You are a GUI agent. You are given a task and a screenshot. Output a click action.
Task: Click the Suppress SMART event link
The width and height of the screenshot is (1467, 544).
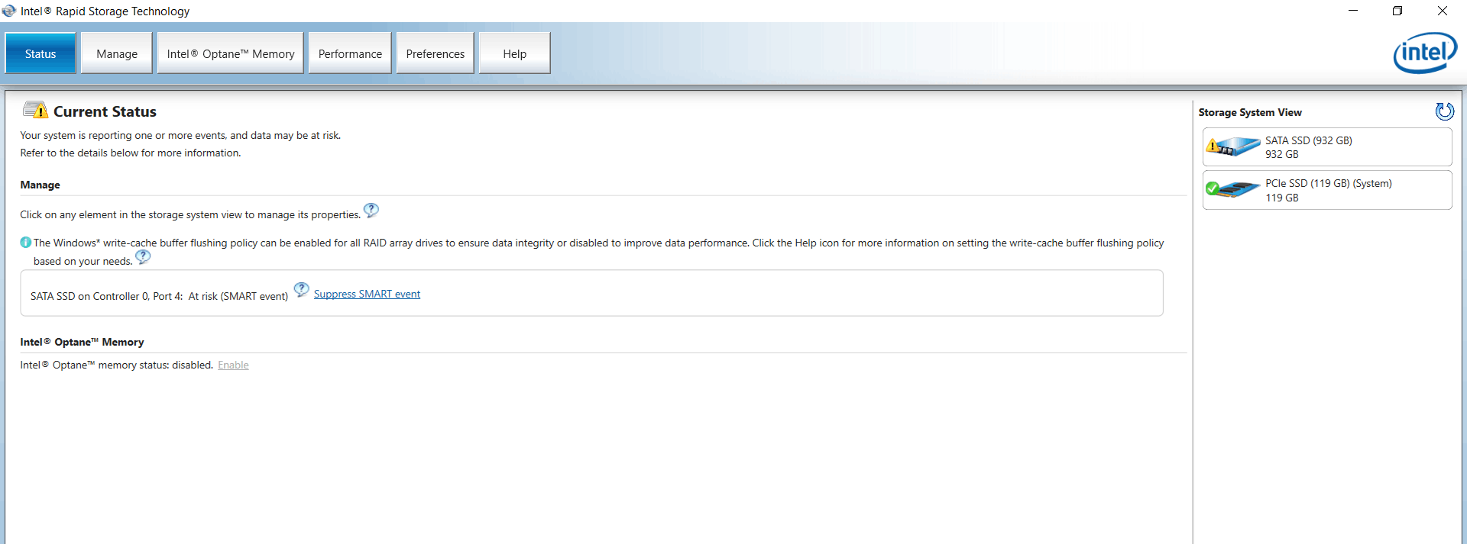click(x=367, y=294)
